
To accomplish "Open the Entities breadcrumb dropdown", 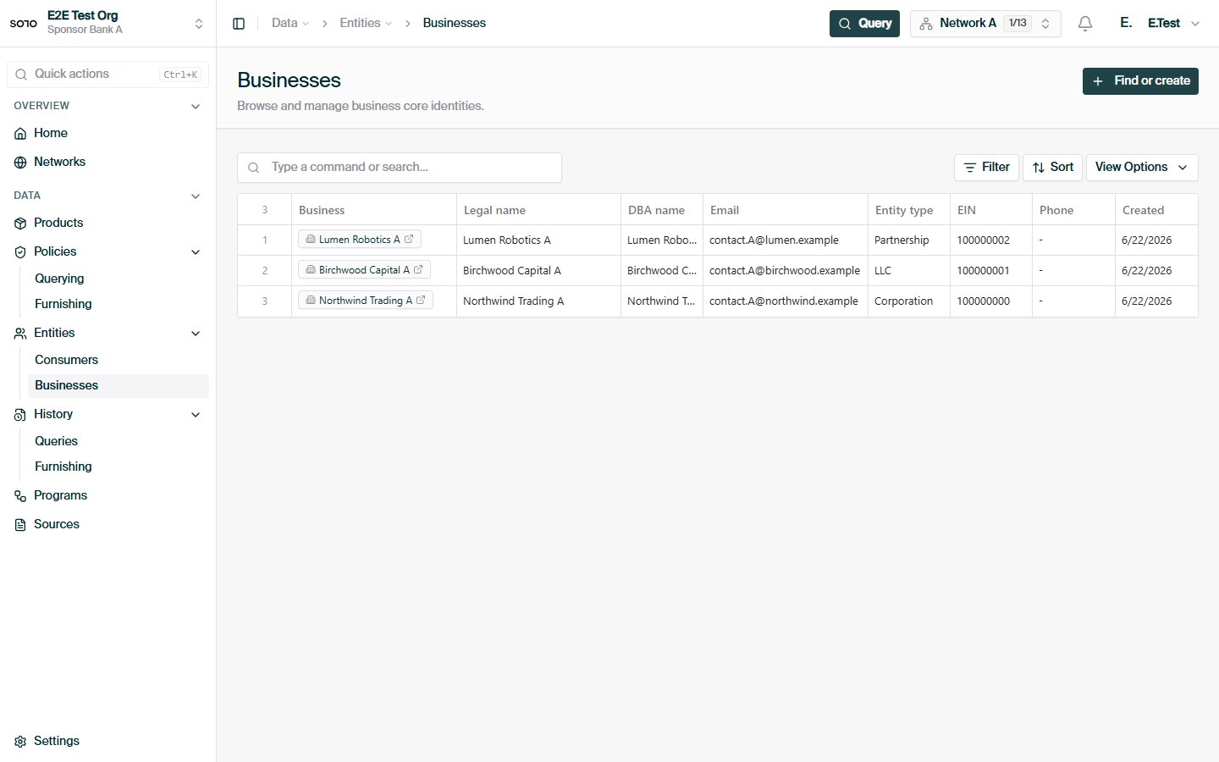I will tap(366, 24).
